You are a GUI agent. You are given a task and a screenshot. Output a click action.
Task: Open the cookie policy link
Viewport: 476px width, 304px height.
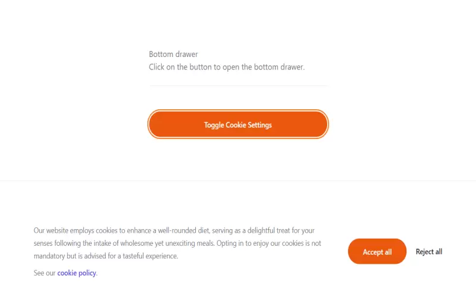(x=77, y=273)
